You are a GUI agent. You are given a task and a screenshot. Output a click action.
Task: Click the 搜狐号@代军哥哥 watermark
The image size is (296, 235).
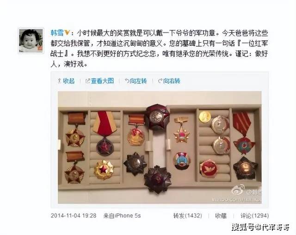tap(260, 227)
